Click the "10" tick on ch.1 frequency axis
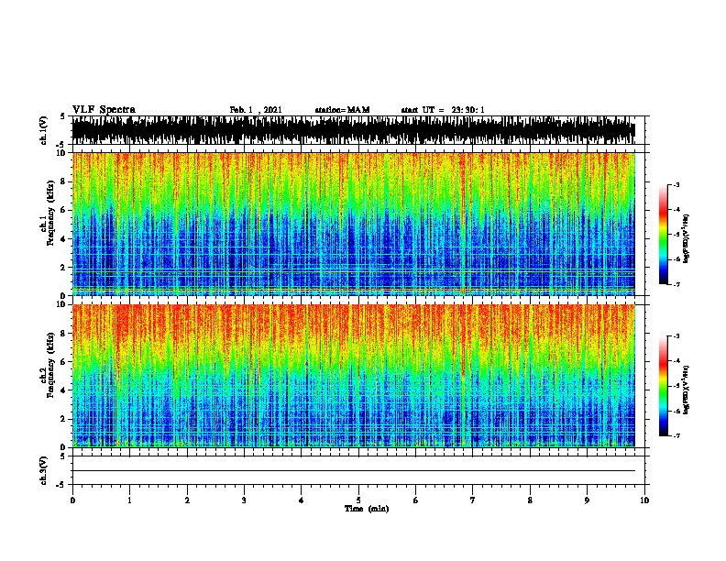726x561 pixels. pos(61,153)
